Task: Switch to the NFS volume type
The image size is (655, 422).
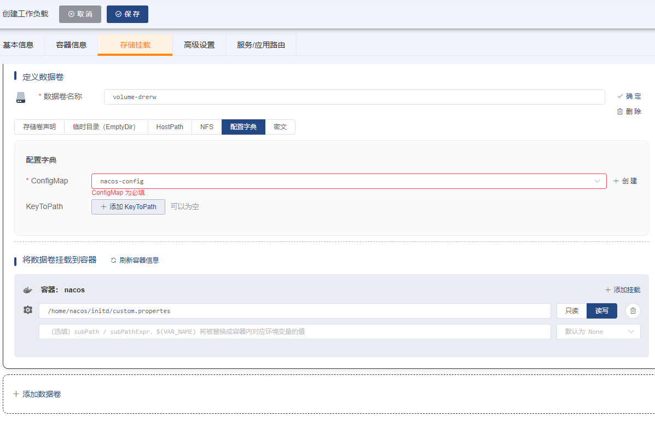Action: [x=206, y=127]
